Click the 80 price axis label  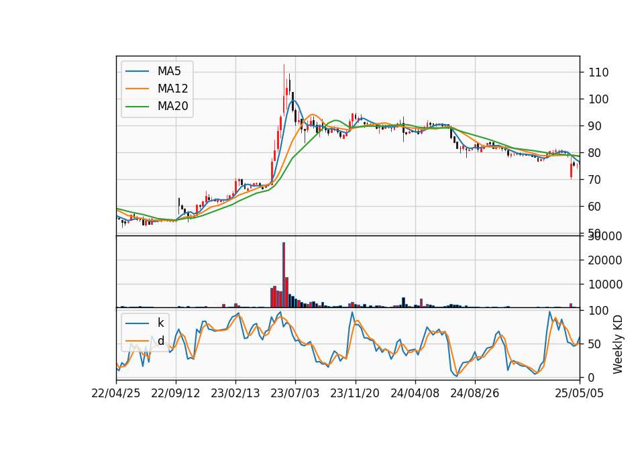pos(595,153)
